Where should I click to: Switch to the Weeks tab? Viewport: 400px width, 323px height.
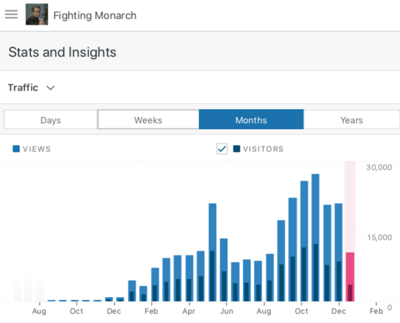148,120
